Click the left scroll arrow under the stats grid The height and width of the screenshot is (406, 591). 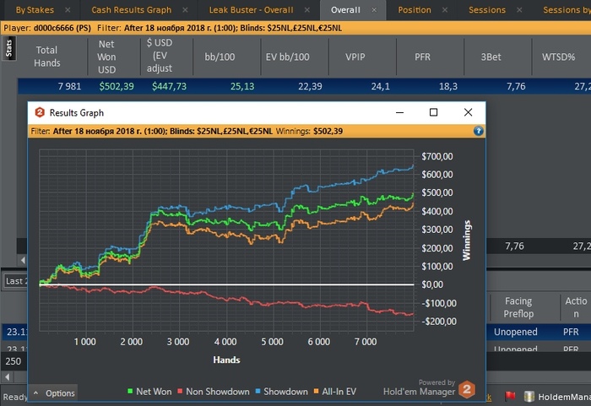click(23, 260)
